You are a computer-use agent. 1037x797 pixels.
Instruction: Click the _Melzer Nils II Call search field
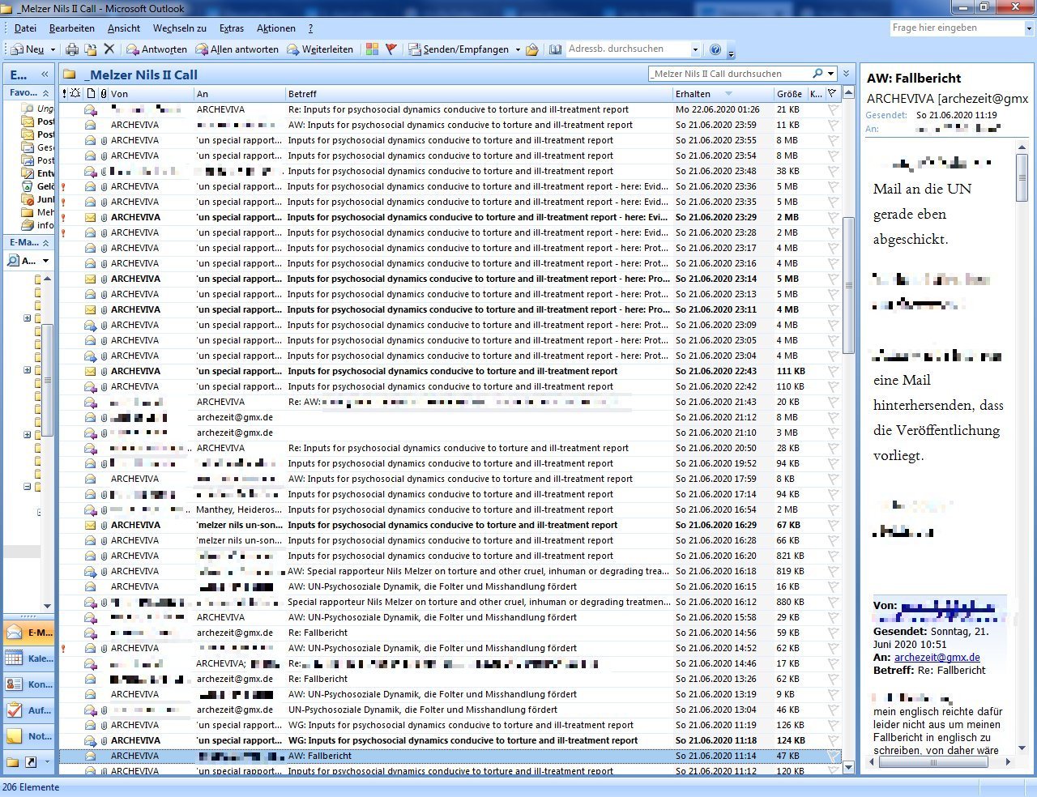(729, 74)
